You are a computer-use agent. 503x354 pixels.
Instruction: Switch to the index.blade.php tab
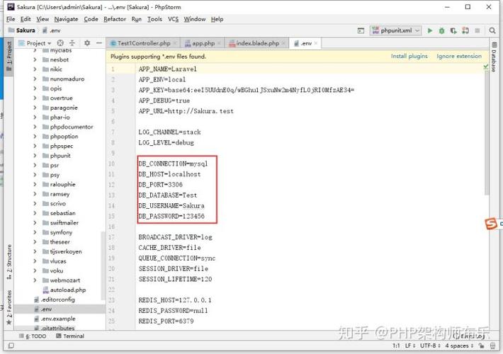257,43
